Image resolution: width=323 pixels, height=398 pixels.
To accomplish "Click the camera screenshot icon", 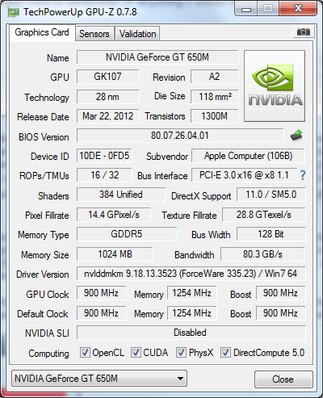I will click(x=303, y=32).
